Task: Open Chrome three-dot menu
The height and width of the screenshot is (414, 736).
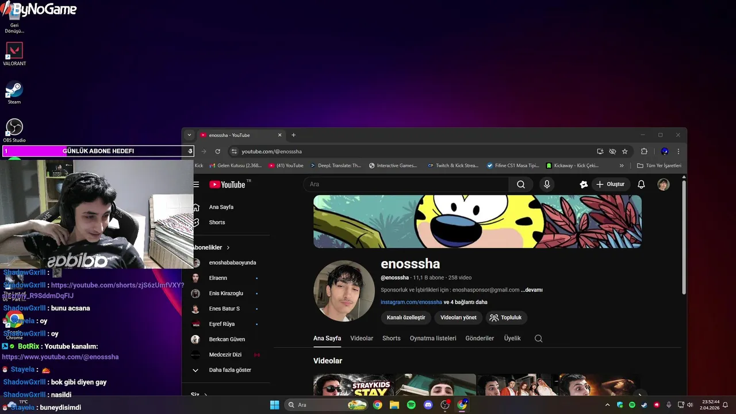Action: pyautogui.click(x=678, y=151)
